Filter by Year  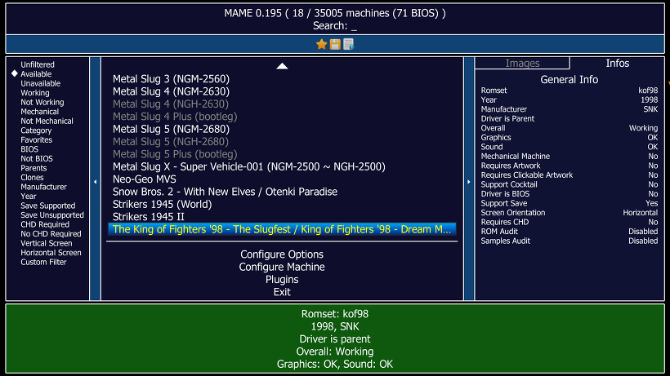coord(29,196)
